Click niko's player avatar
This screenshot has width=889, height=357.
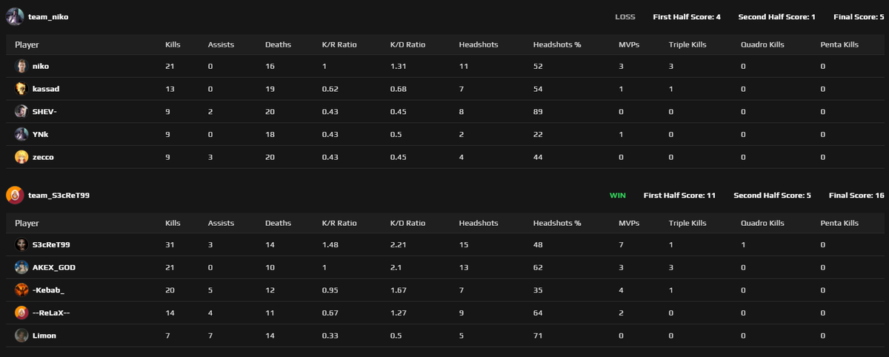pos(21,66)
